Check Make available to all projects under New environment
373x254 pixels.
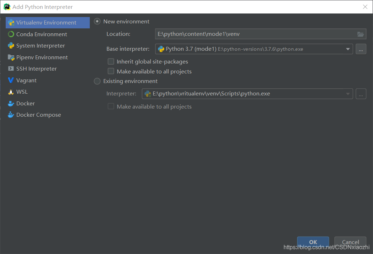pos(111,71)
